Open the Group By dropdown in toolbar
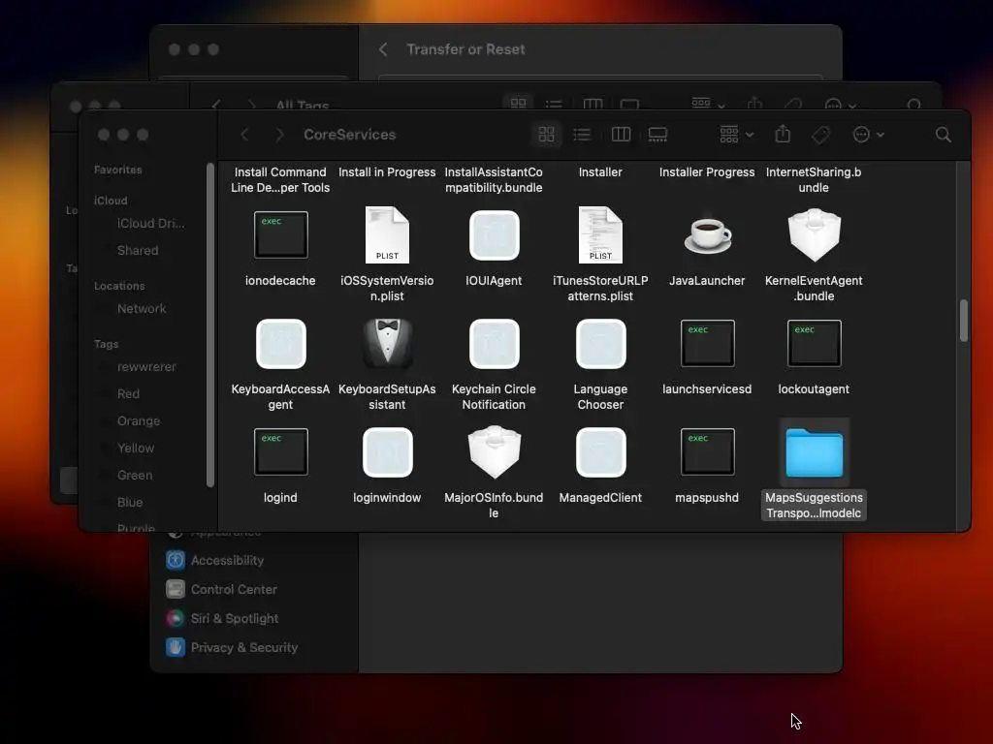This screenshot has width=993, height=744. (x=737, y=134)
